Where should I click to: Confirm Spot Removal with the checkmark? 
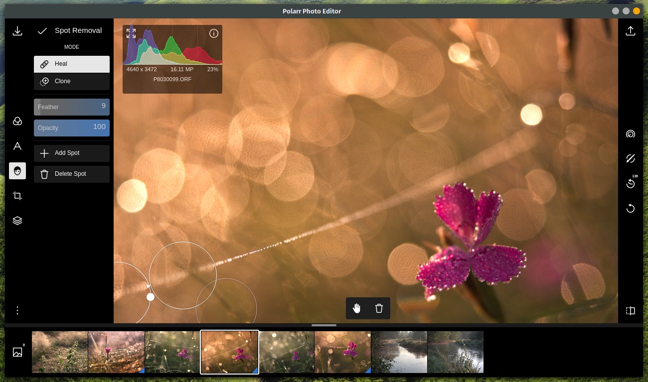tap(42, 31)
